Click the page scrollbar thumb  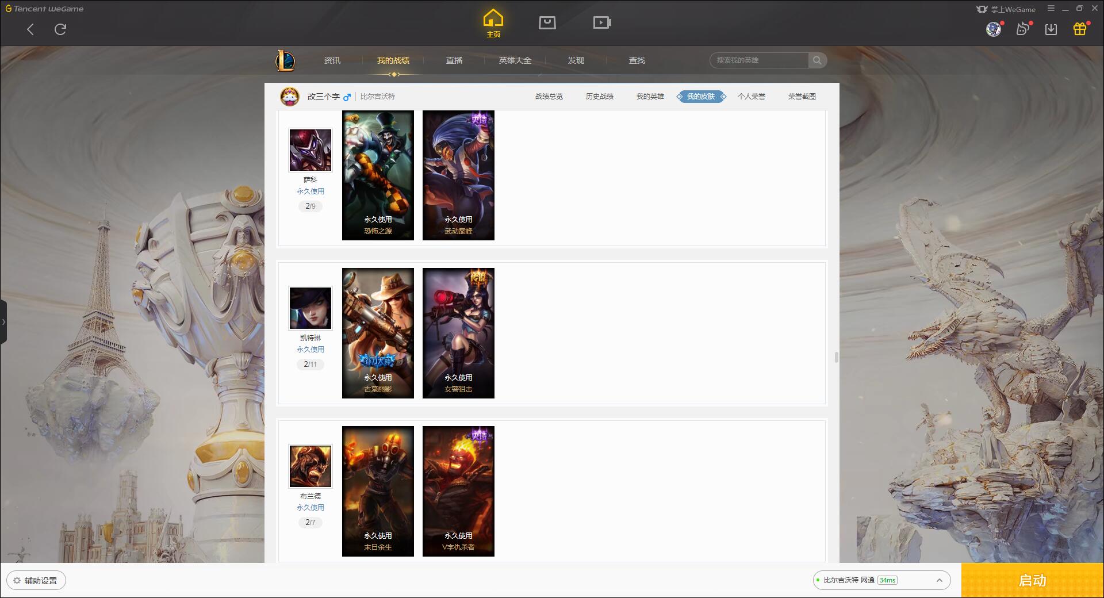[x=836, y=358]
